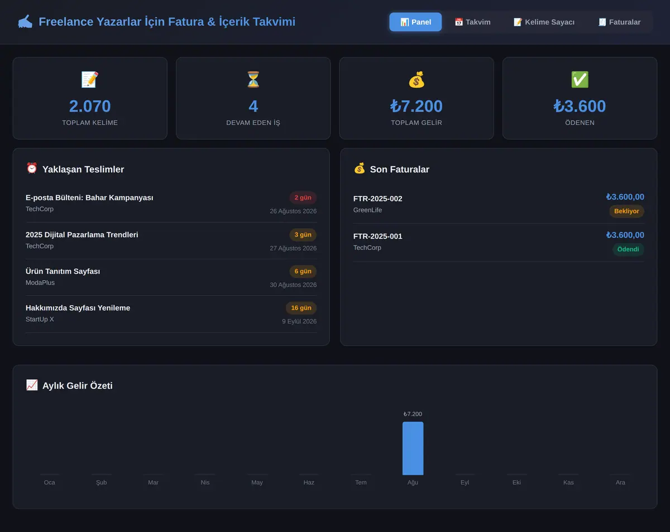
Task: Click the money bag icon beside Son Faturalar
Action: click(360, 168)
